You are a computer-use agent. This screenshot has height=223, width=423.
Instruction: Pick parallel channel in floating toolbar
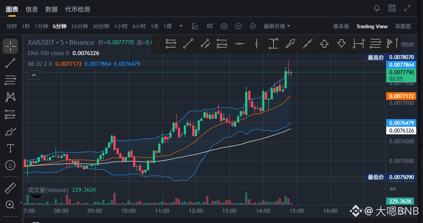[205, 43]
